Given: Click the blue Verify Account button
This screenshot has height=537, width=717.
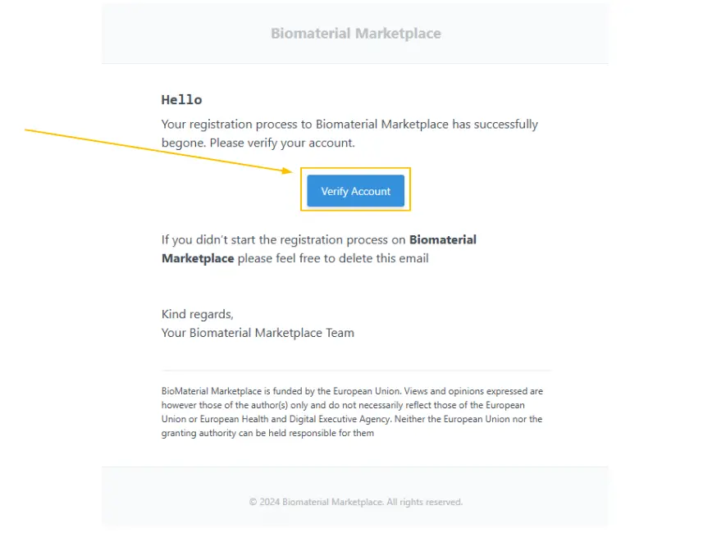Looking at the screenshot, I should tap(355, 190).
